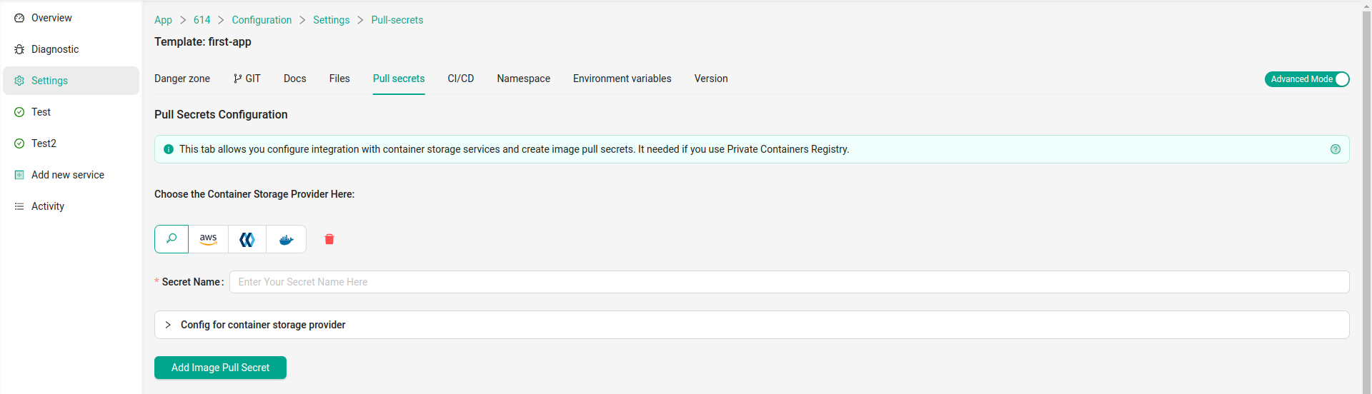The height and width of the screenshot is (394, 1372).
Task: Click the help question mark icon
Action: coord(1335,149)
